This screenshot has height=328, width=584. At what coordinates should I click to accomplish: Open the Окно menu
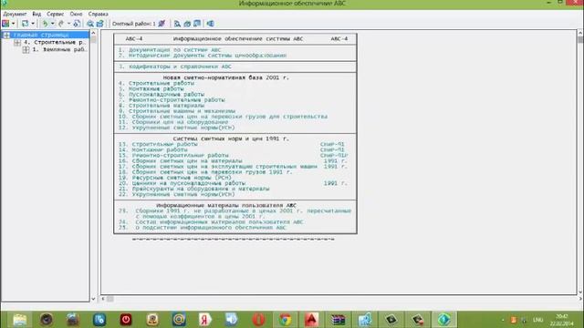point(76,14)
